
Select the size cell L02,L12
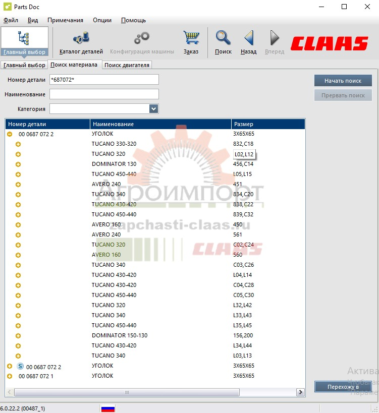(244, 154)
